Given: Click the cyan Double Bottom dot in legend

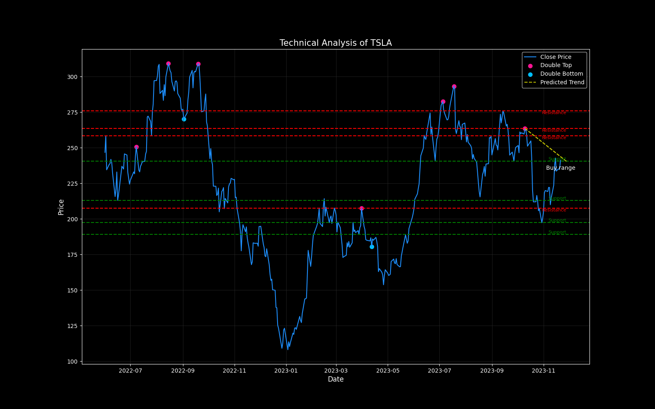Looking at the screenshot, I should click(x=530, y=74).
